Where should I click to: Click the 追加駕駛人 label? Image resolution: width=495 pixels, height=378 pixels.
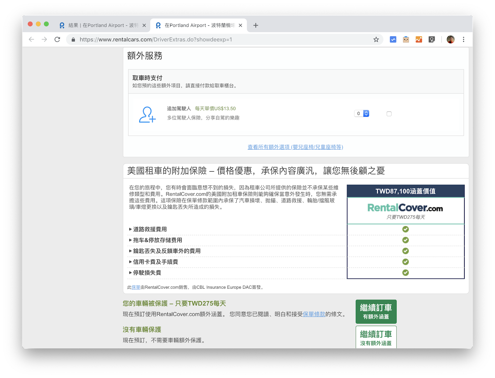click(x=179, y=108)
